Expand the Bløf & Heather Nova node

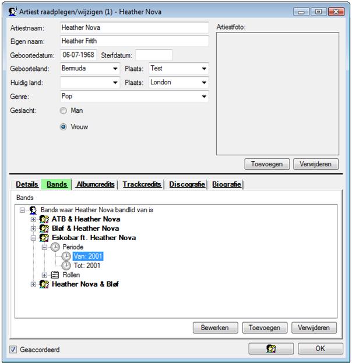pyautogui.click(x=33, y=229)
